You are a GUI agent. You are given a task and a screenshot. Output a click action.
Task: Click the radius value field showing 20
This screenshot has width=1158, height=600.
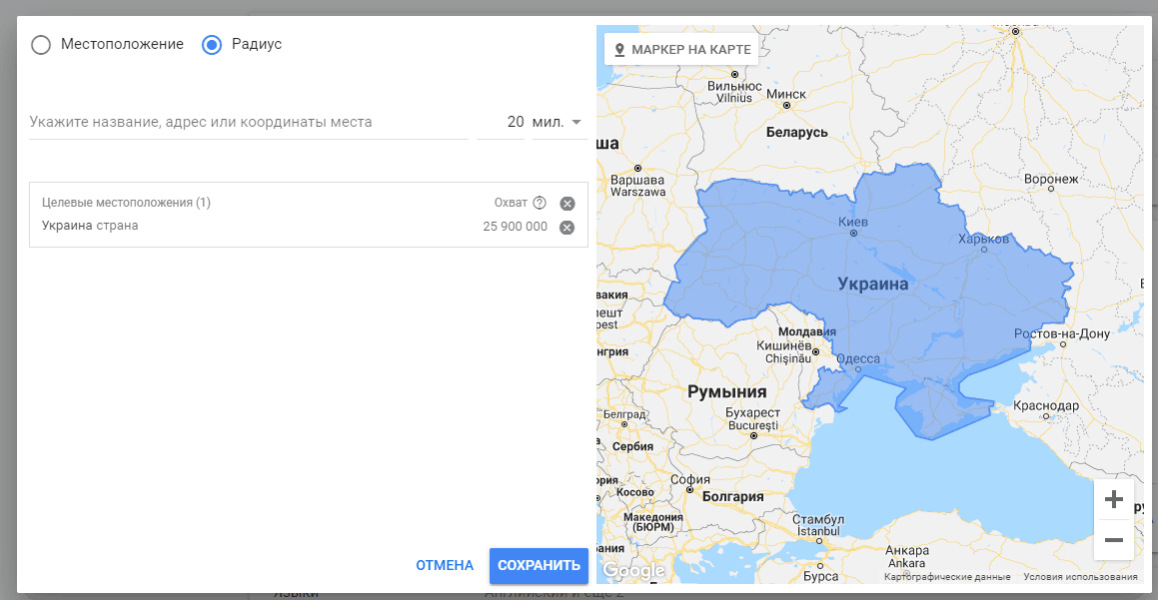[503, 123]
